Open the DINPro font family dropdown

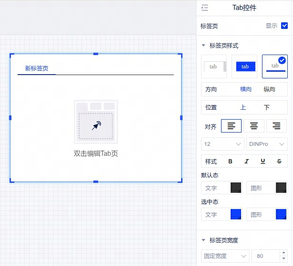tap(267, 144)
